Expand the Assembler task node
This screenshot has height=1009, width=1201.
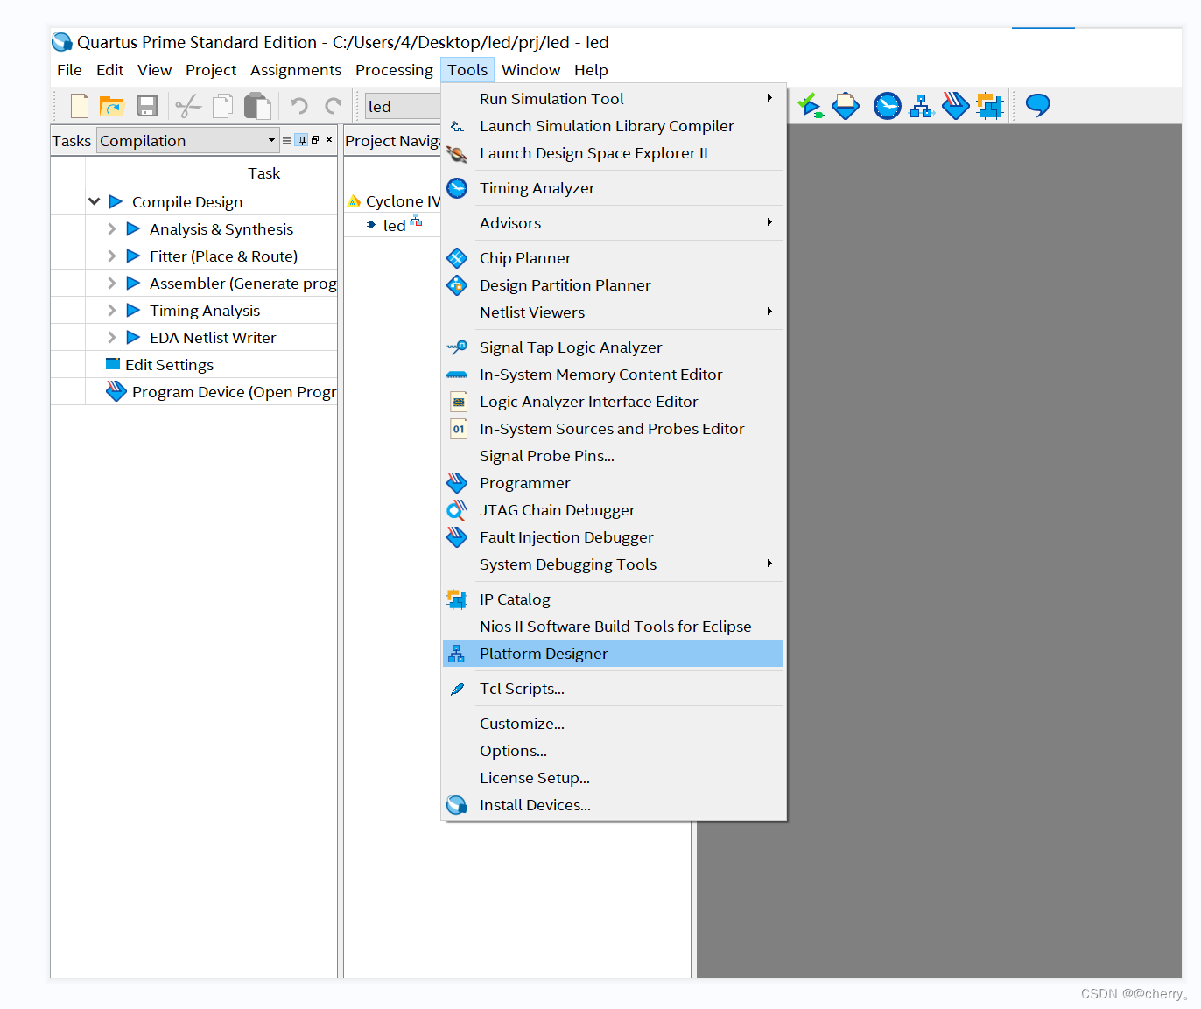111,284
